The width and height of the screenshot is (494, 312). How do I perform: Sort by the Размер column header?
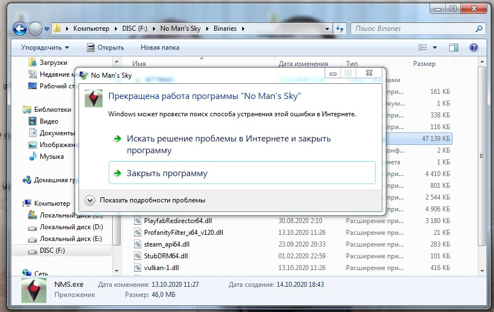[424, 64]
